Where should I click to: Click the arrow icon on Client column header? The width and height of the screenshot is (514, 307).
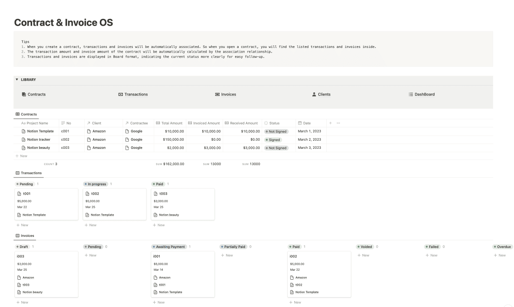[88, 123]
